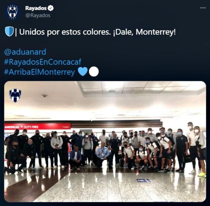The image size is (210, 206).
Task: Open the #ArribaElMonterrey hashtag
Action: 39,72
